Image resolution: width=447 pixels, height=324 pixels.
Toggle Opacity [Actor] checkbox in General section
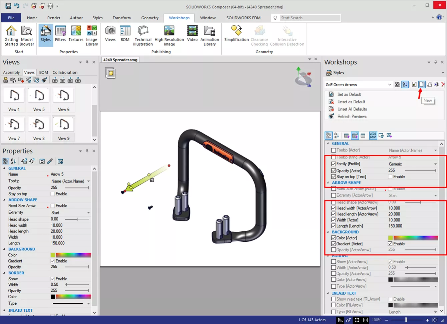(x=334, y=170)
